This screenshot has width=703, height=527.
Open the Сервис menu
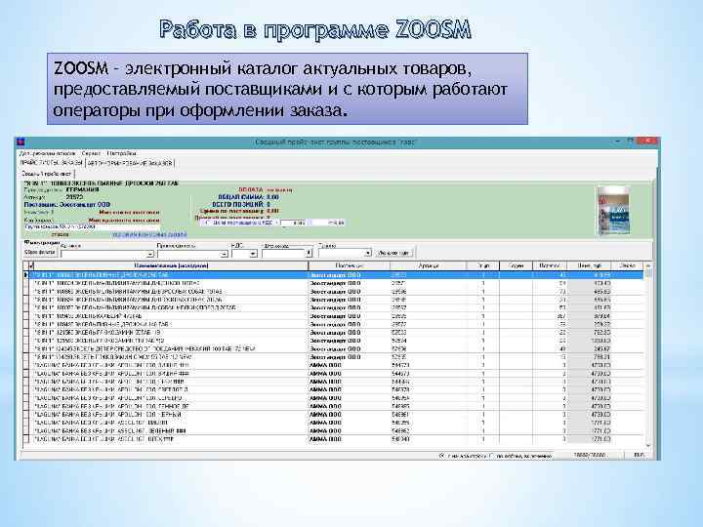click(91, 153)
